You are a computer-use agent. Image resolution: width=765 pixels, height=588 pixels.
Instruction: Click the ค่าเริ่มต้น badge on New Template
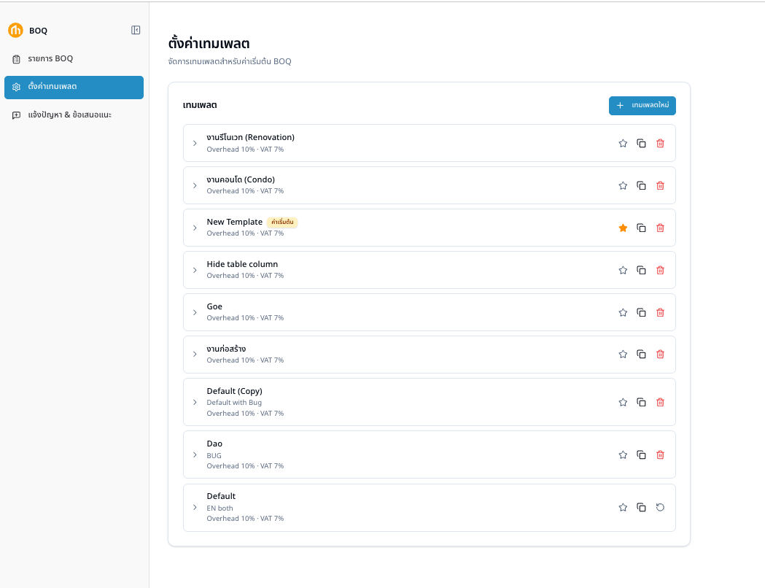(282, 222)
